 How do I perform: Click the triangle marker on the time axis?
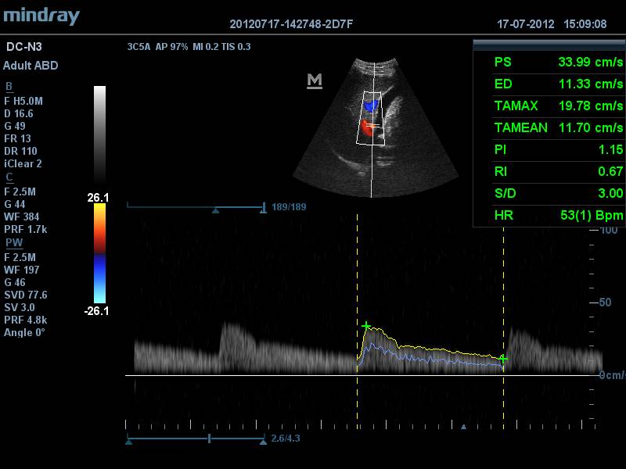click(464, 428)
